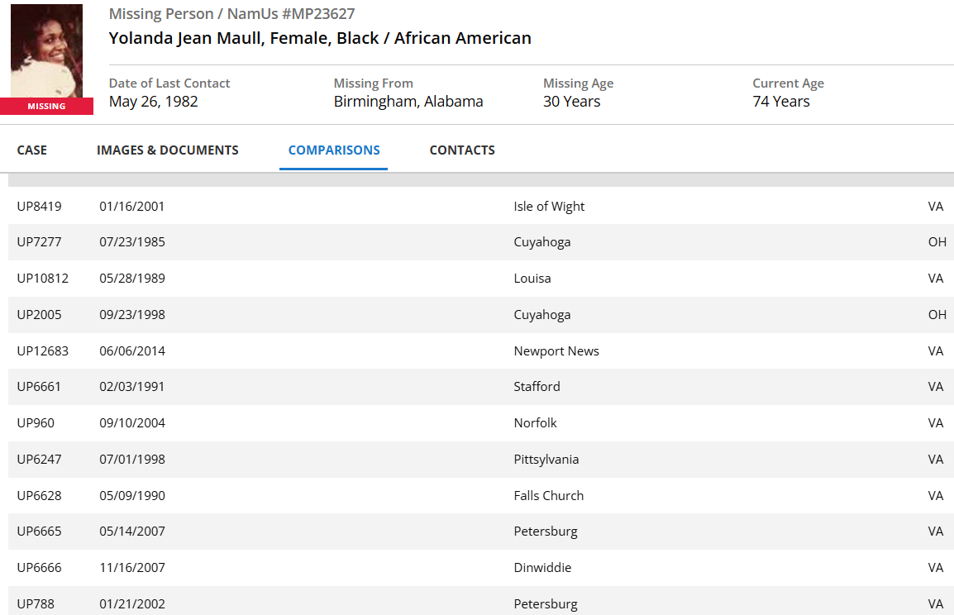Click the red MISSING status badge
The height and width of the screenshot is (615, 954).
click(47, 107)
